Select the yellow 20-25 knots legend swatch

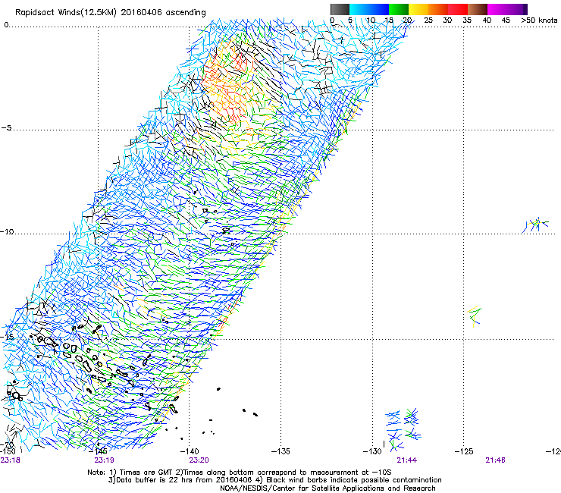(418, 9)
